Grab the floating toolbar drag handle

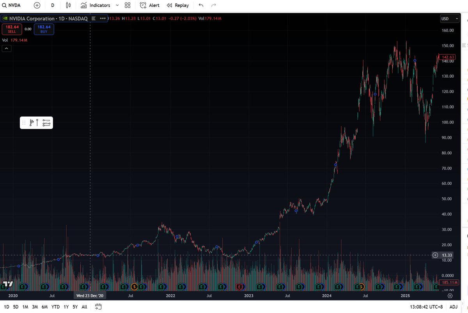pos(24,123)
